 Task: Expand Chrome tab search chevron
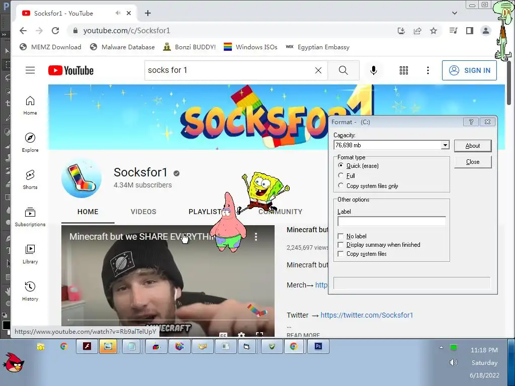coord(454,13)
